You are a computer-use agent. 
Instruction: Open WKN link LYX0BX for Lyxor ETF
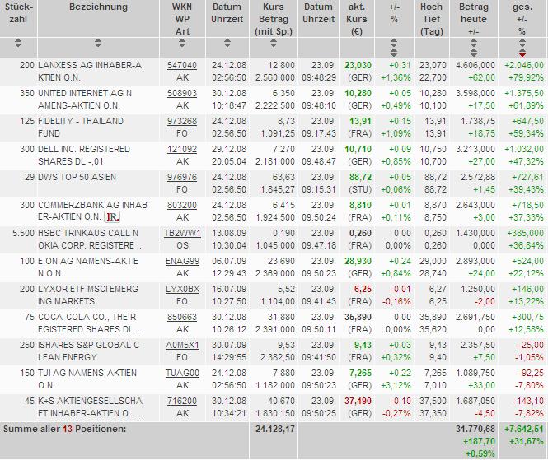182,289
